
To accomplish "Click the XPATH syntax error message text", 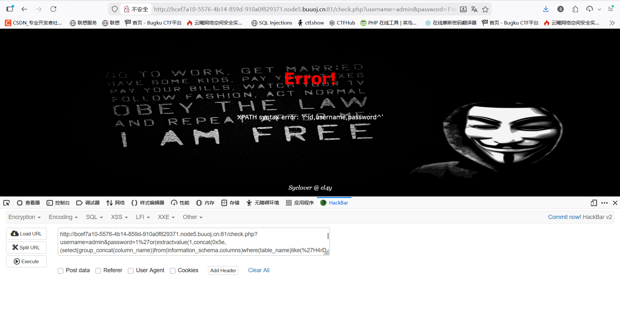I will point(310,117).
